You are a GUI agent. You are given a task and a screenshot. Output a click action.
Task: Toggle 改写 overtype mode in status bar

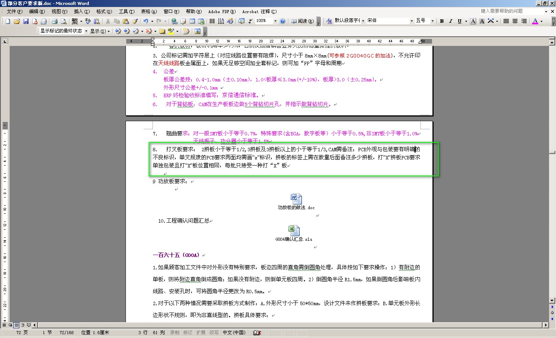click(214, 333)
